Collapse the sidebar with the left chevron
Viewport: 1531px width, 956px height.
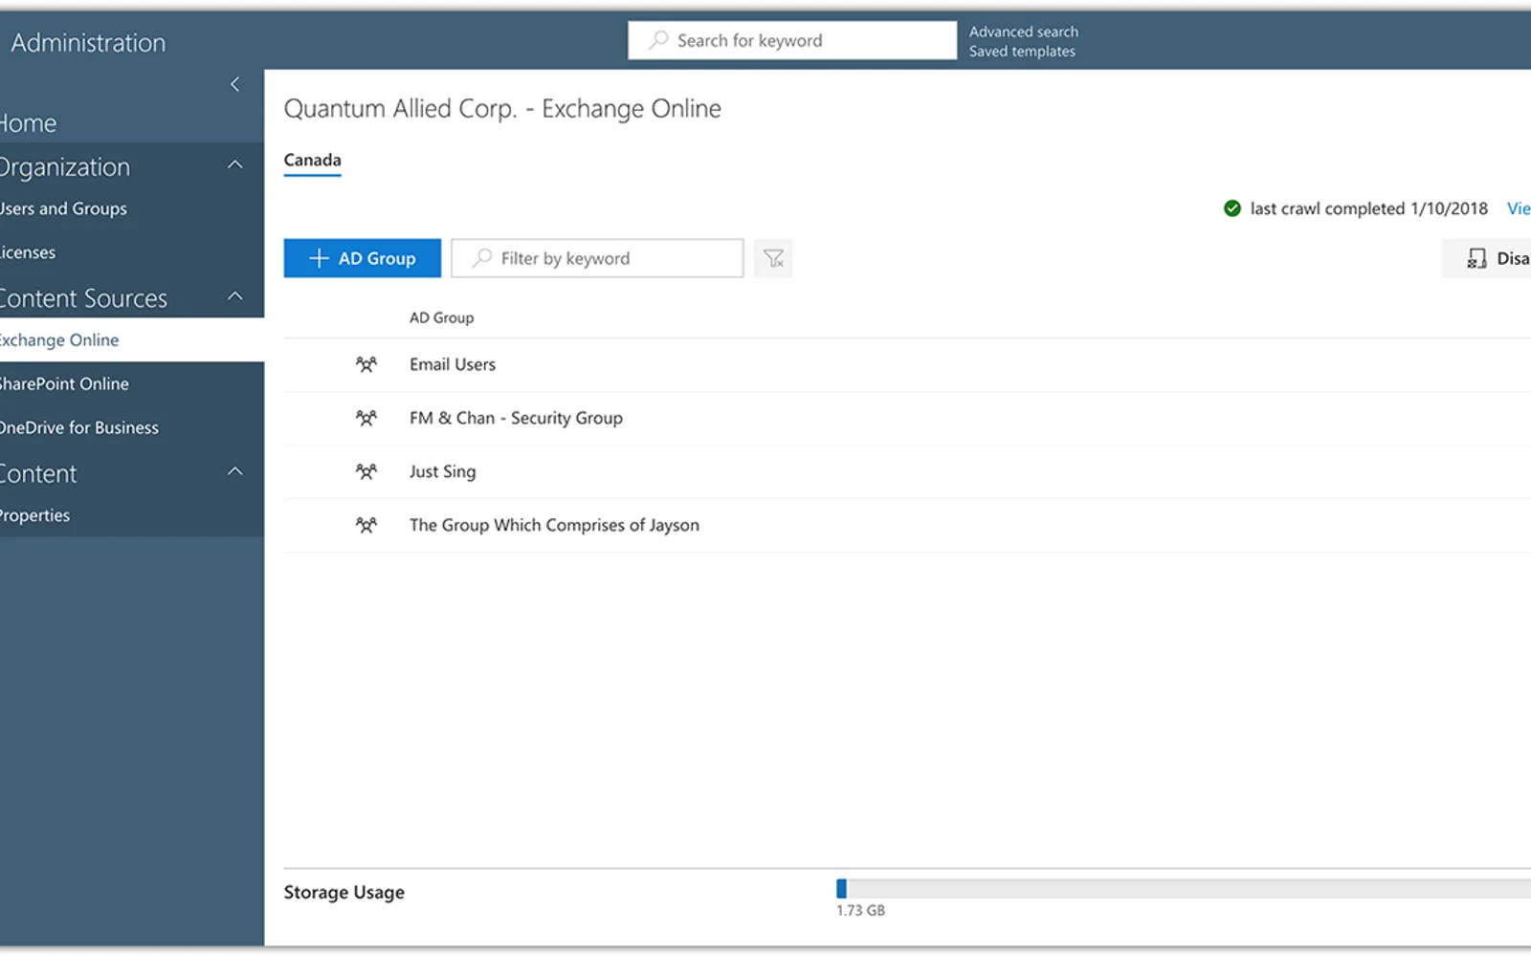point(234,84)
